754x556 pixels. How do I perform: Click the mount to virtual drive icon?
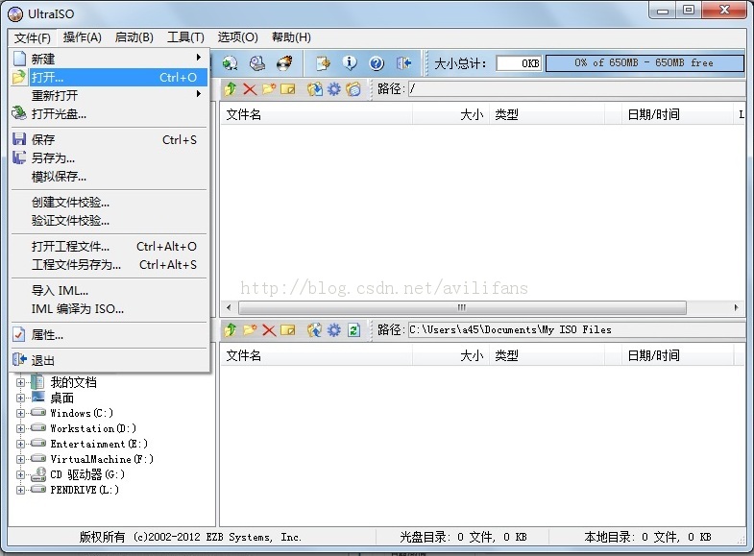[x=257, y=63]
